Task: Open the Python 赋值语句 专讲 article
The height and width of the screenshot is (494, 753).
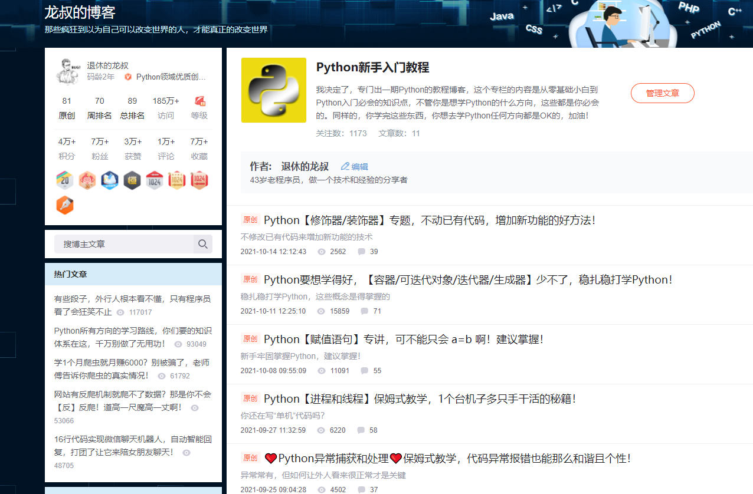Action: (x=403, y=339)
